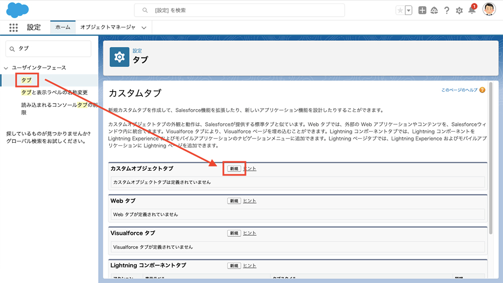503x283 pixels.
Task: Open 読み込まれるコンソールタブの制限 sidebar item
Action: 59,109
